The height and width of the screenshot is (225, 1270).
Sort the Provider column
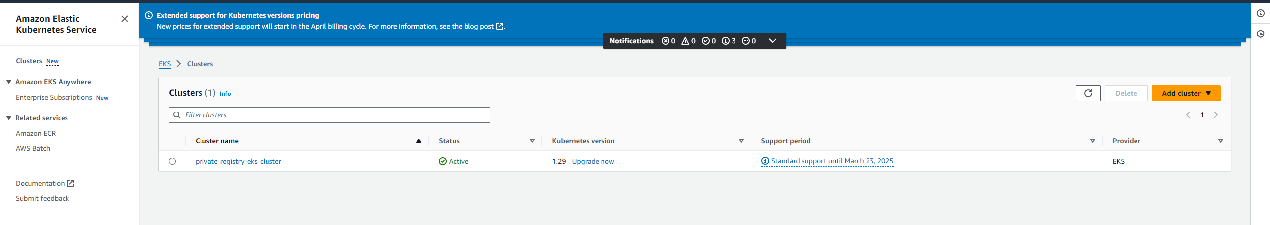click(1221, 141)
